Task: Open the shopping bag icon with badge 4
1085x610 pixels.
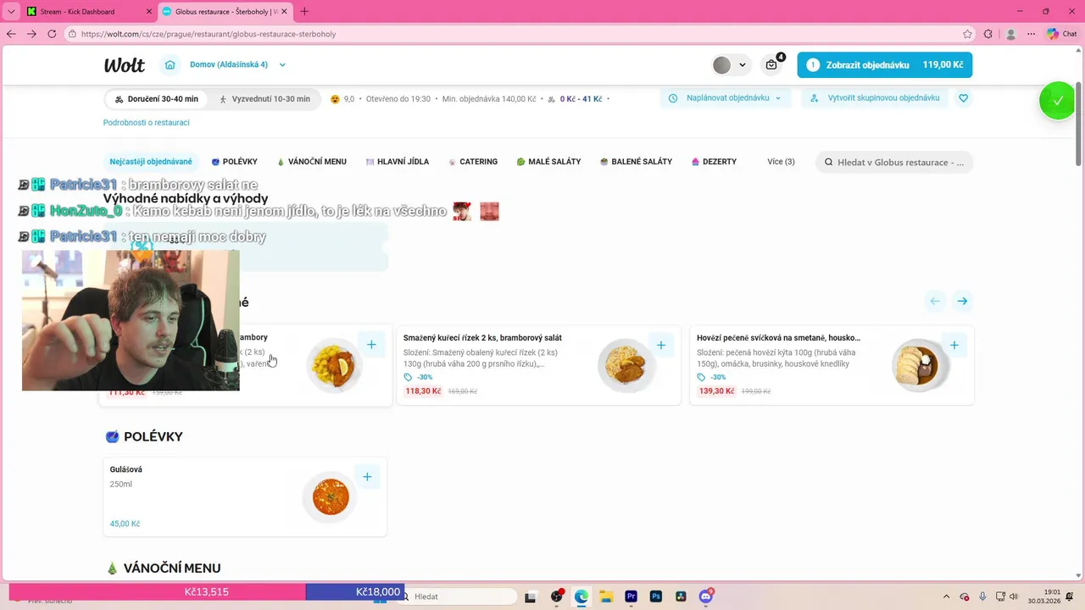Action: coord(773,64)
